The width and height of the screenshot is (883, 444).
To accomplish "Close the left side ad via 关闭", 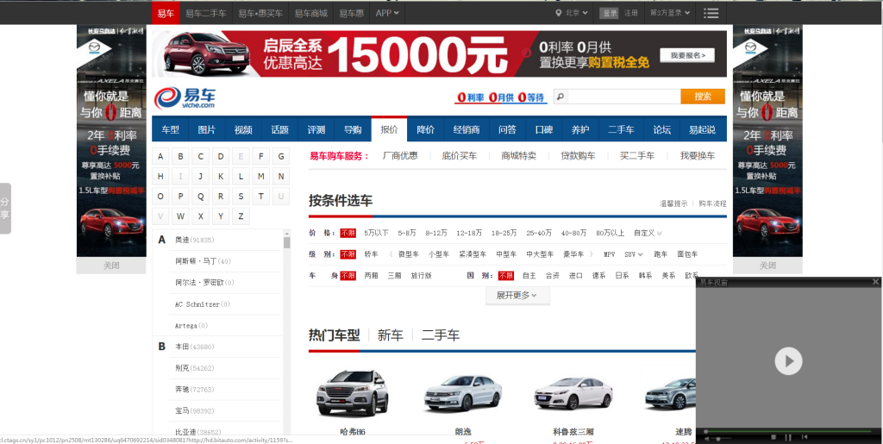I will pyautogui.click(x=111, y=266).
